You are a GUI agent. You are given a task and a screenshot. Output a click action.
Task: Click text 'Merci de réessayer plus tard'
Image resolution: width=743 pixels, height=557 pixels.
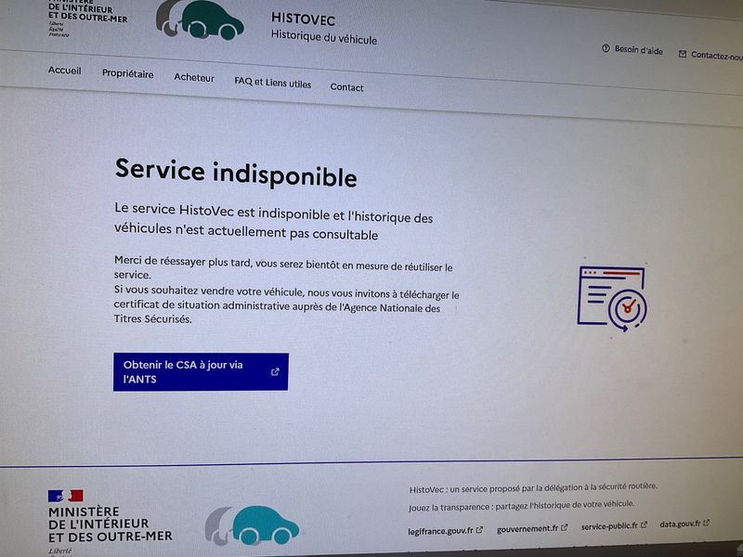182,261
